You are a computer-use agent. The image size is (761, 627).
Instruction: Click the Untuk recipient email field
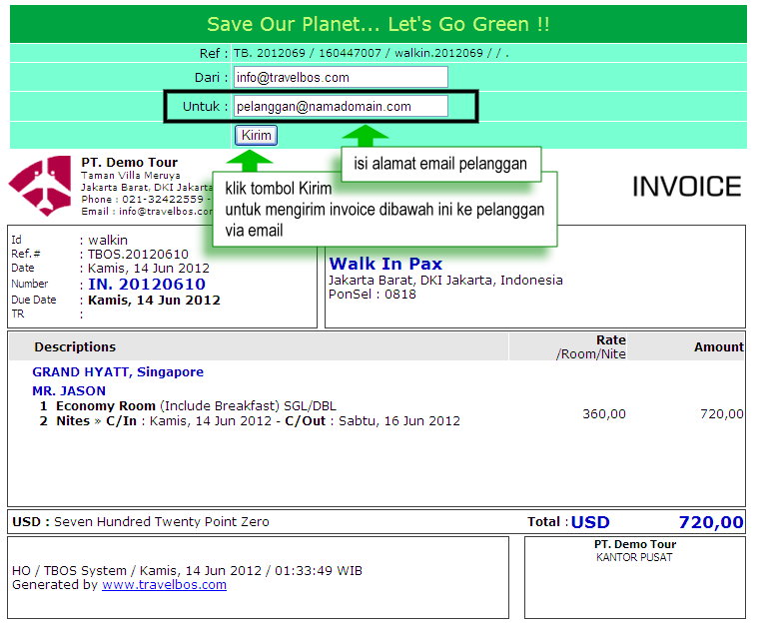[341, 106]
